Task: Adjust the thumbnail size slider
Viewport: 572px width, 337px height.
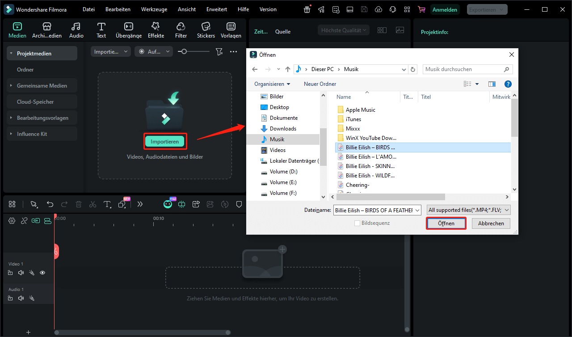Action: 183,52
